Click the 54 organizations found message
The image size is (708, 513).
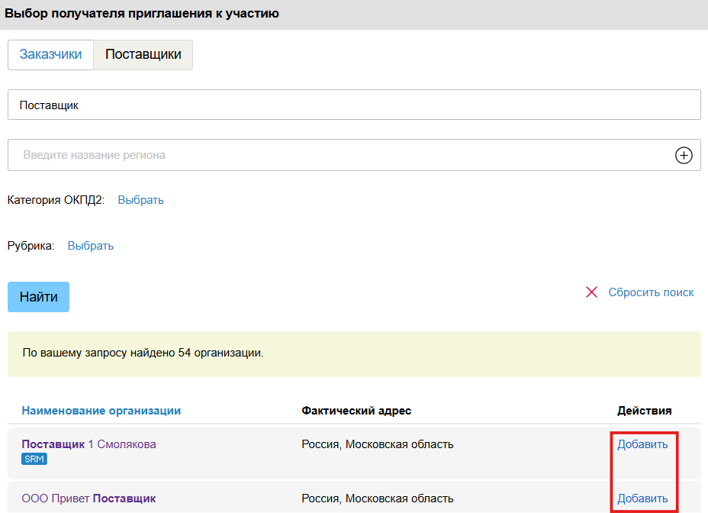click(143, 354)
